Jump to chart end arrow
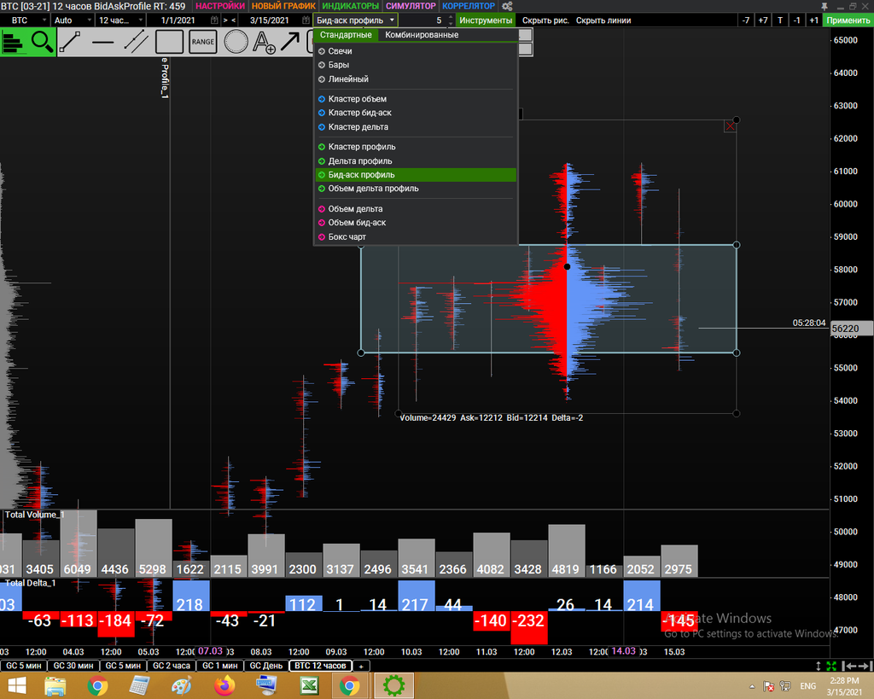Viewport: 874px width, 699px height. 865,666
